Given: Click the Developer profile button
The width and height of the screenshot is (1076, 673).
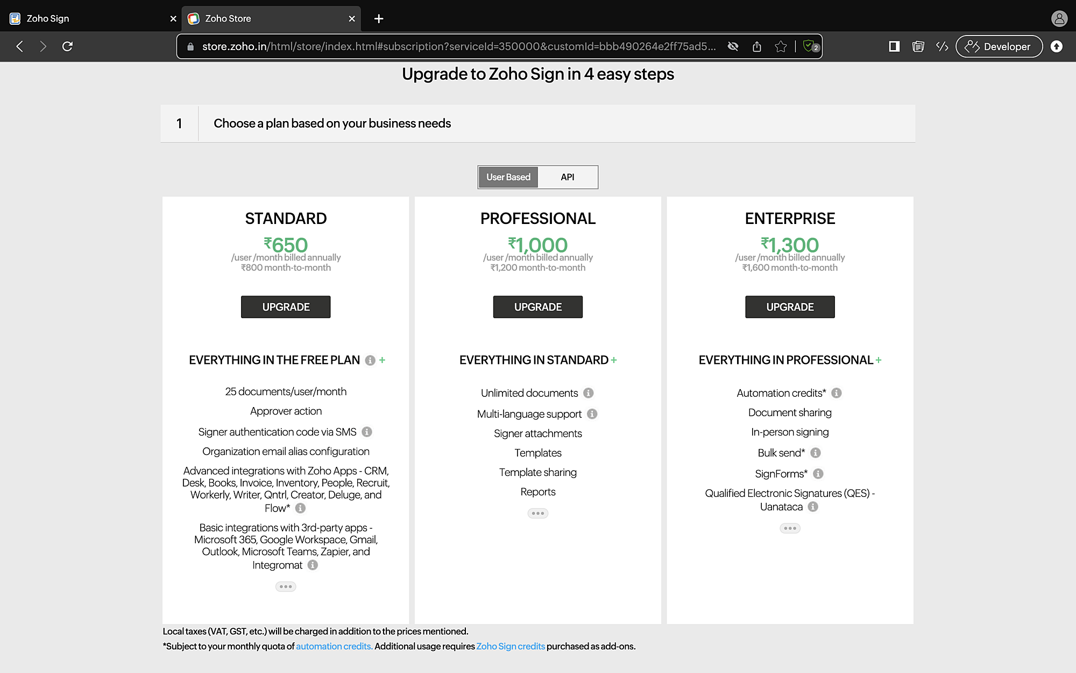Looking at the screenshot, I should (999, 46).
